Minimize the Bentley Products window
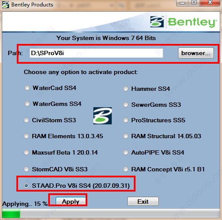Screen dimensions: 222x220 pyautogui.click(x=182, y=3)
